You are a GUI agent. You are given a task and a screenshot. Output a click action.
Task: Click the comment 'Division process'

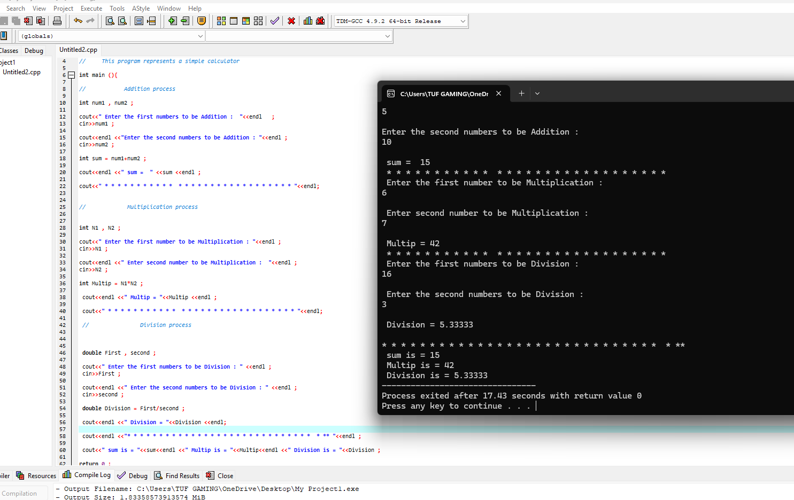click(x=165, y=325)
